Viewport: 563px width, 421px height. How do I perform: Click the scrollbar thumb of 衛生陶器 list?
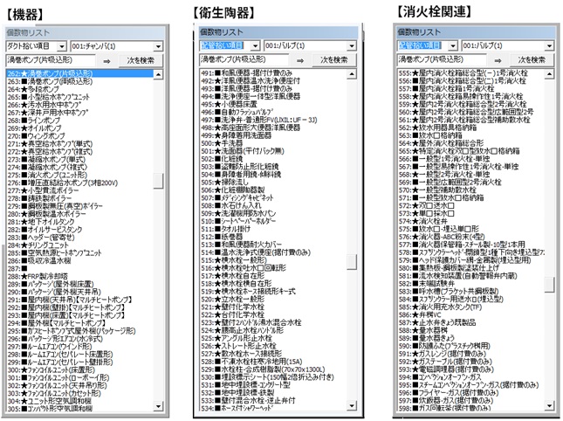click(352, 261)
